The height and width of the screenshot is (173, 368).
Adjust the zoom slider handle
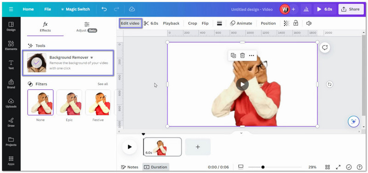(x=263, y=167)
